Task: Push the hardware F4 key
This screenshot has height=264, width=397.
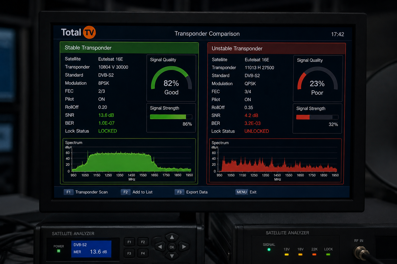Action: 143,253
